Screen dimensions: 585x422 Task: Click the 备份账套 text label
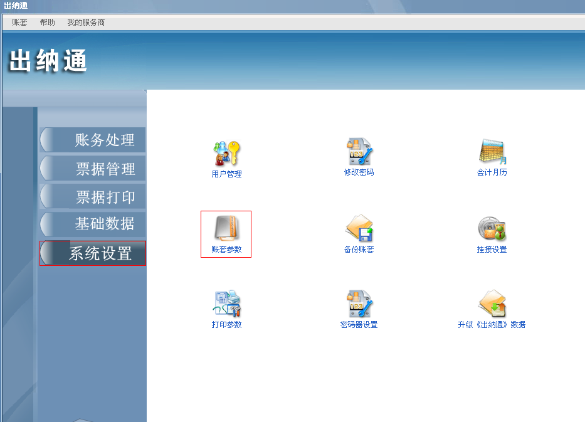[x=359, y=249]
